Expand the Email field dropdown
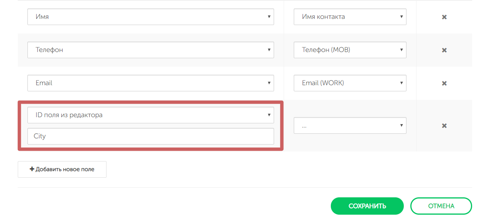 [x=151, y=83]
